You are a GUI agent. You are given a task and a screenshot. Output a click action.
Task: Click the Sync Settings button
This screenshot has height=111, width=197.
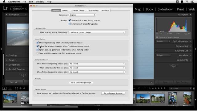(x=183, y=82)
